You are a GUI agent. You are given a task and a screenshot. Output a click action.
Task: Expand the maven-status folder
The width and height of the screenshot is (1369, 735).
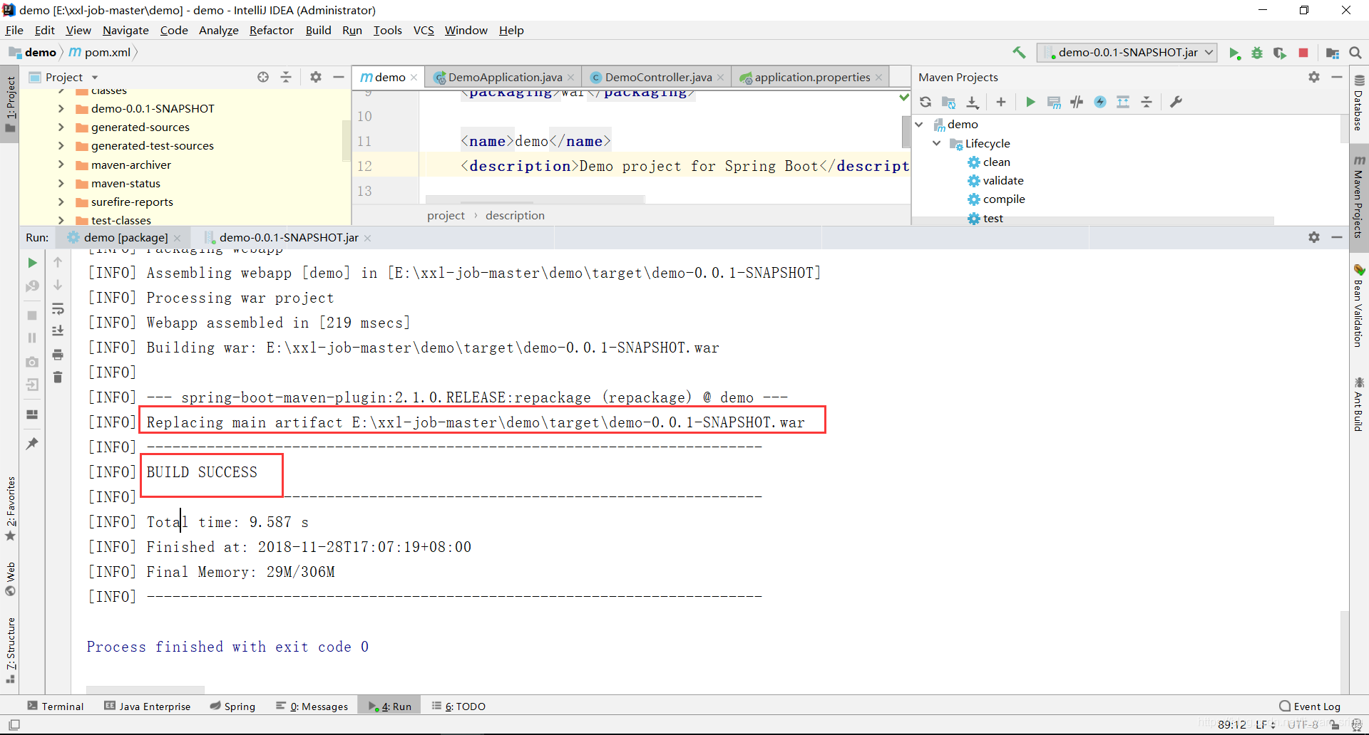point(61,183)
